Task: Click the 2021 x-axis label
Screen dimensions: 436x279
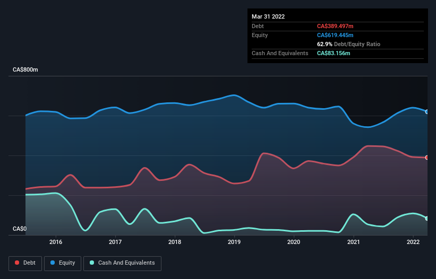Action: (x=353, y=242)
